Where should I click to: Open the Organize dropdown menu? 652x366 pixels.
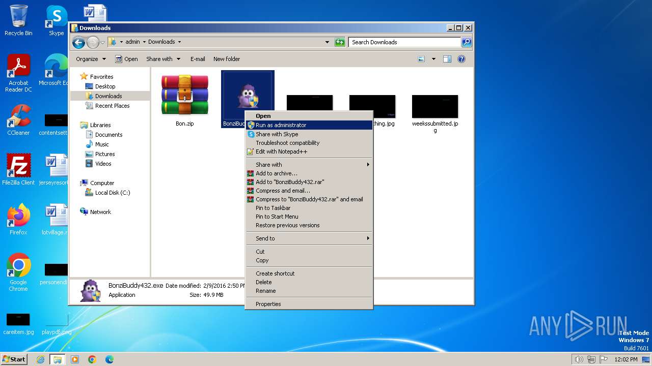pyautogui.click(x=91, y=59)
